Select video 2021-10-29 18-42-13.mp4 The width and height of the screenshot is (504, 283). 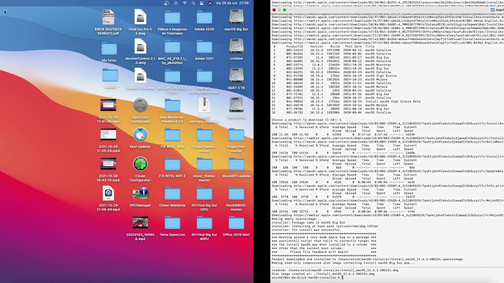click(108, 164)
